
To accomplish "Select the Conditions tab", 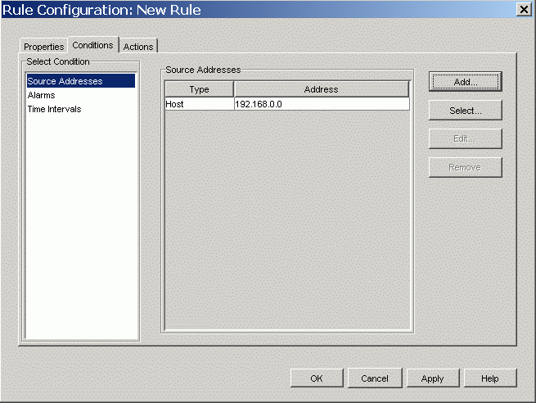I will [x=93, y=45].
